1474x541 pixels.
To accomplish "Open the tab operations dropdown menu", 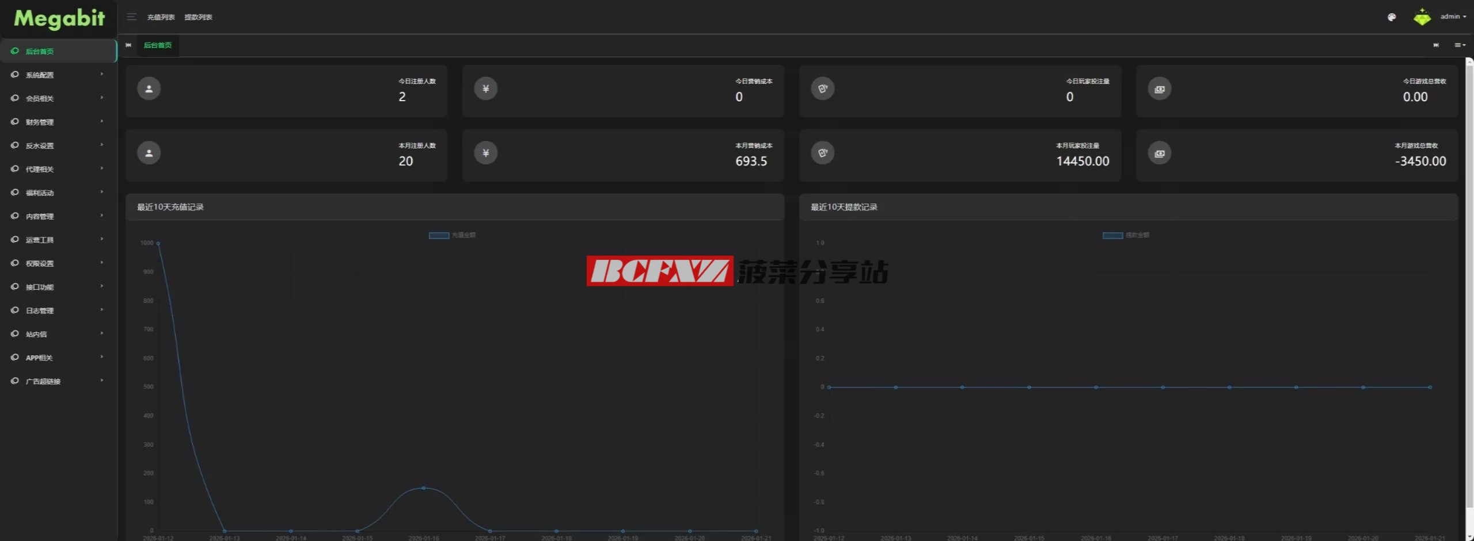I will (1460, 45).
